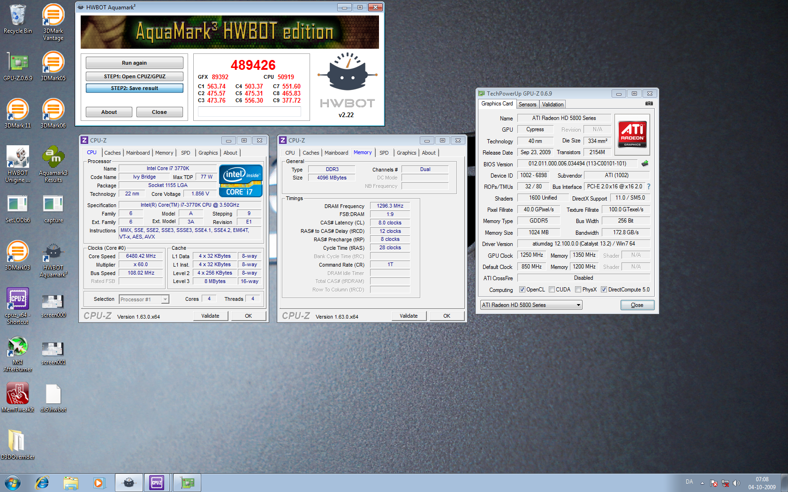
Task: Open GPU-Z.0.6.9 desktop icon
Action: (x=18, y=66)
